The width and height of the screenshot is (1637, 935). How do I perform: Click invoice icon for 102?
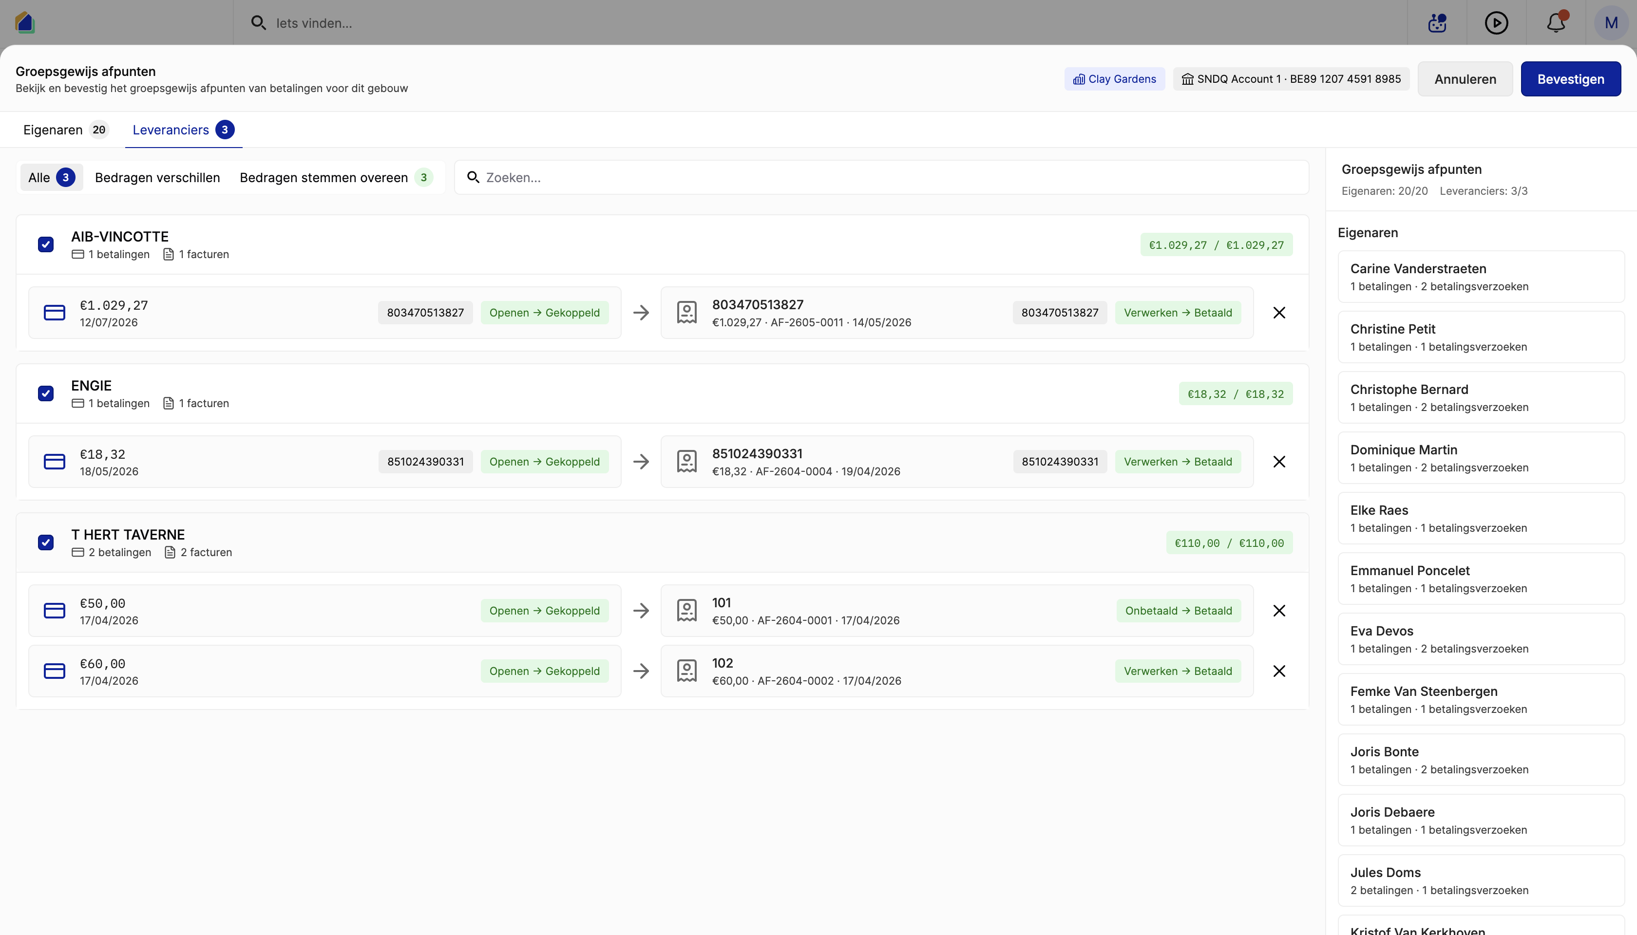(x=687, y=671)
